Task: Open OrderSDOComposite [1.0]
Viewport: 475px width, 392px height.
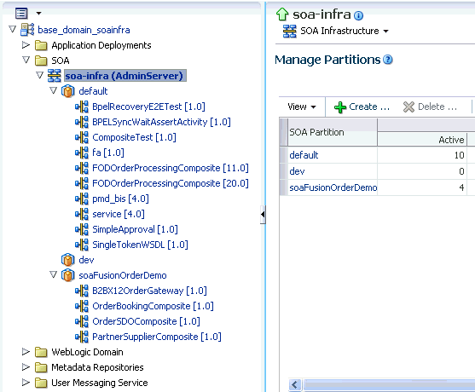Action: (147, 321)
